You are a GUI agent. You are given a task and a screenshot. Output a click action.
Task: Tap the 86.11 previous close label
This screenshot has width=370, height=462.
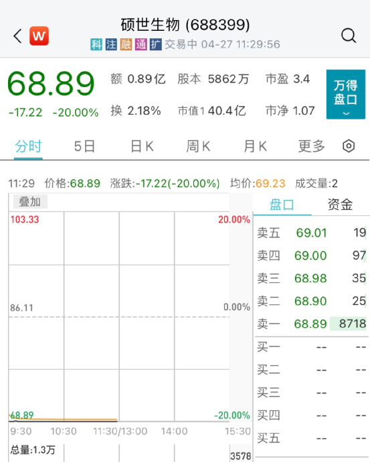coord(22,308)
